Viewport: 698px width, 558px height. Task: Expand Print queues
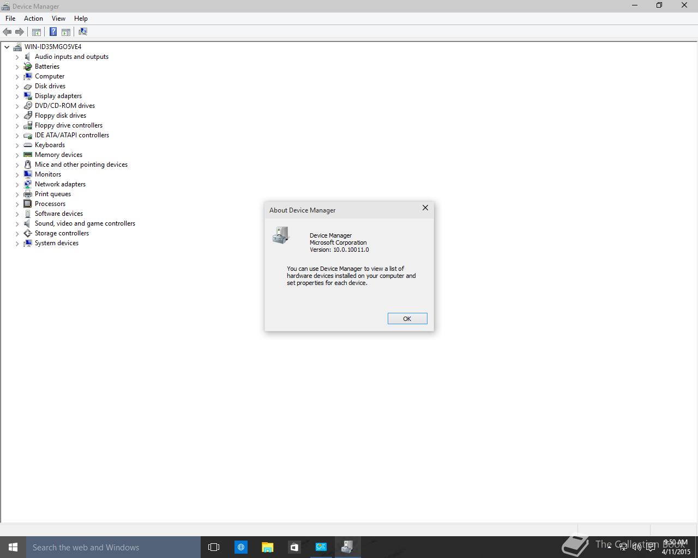pos(17,194)
